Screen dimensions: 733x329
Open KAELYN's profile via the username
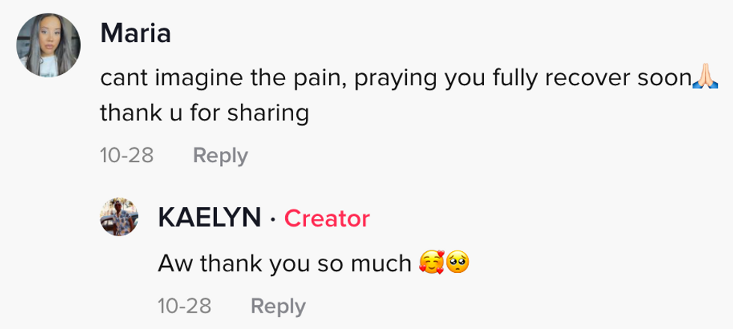tap(209, 218)
